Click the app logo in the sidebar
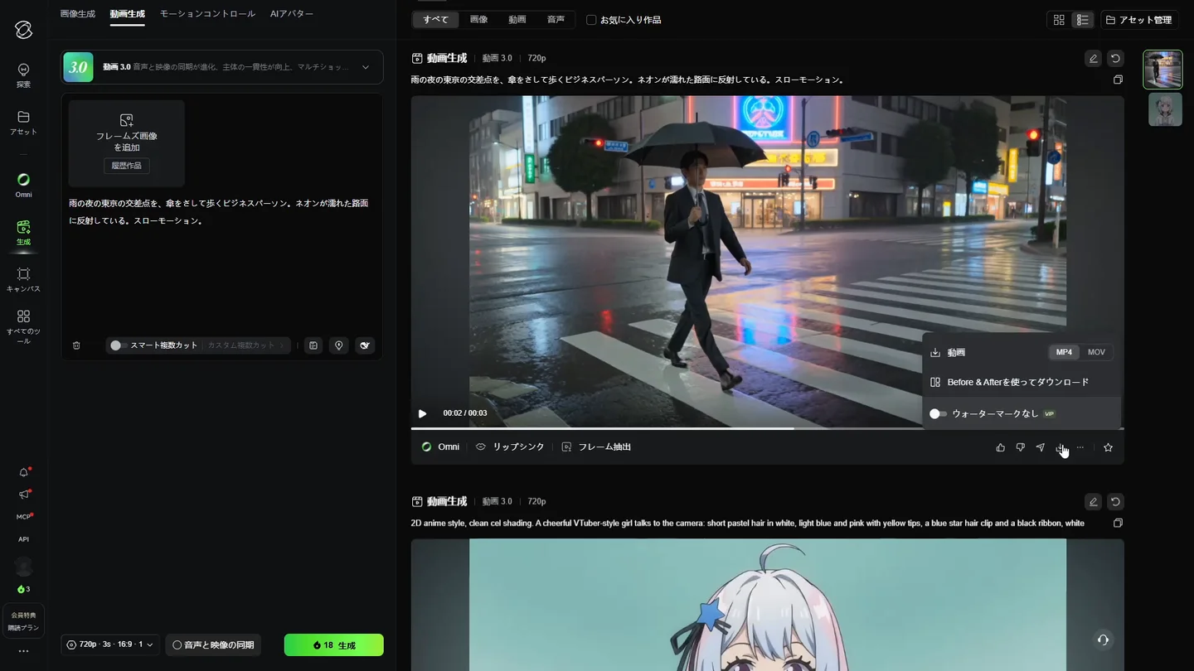The height and width of the screenshot is (671, 1194). coord(23,30)
